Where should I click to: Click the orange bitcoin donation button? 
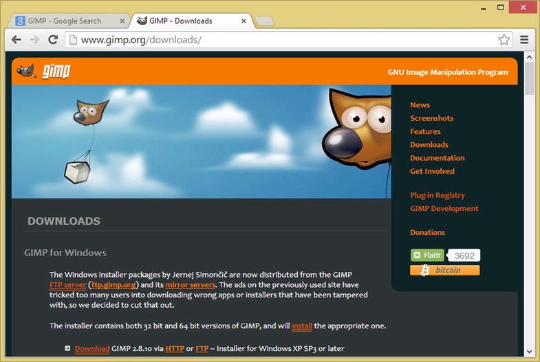[x=444, y=270]
